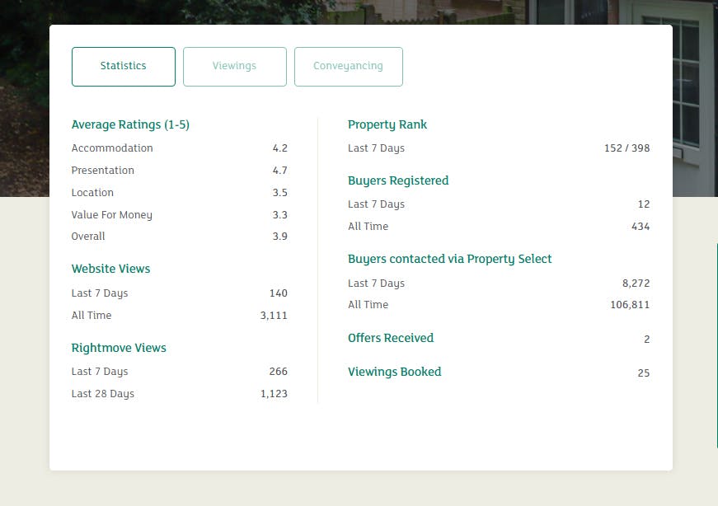718x506 pixels.
Task: Click the Value For Money label
Action: click(112, 215)
